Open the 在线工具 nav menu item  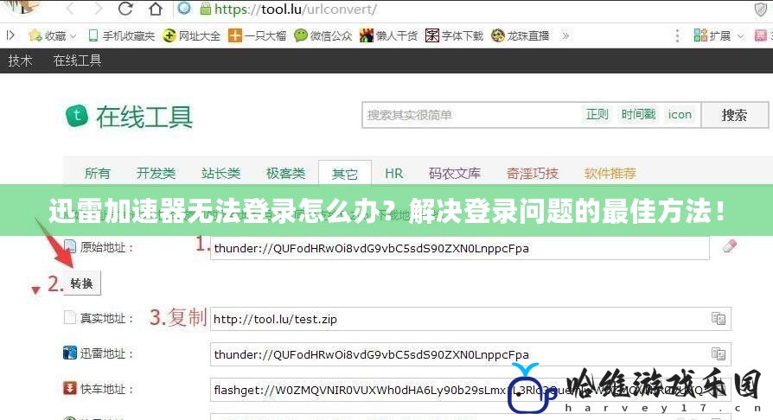(x=78, y=60)
